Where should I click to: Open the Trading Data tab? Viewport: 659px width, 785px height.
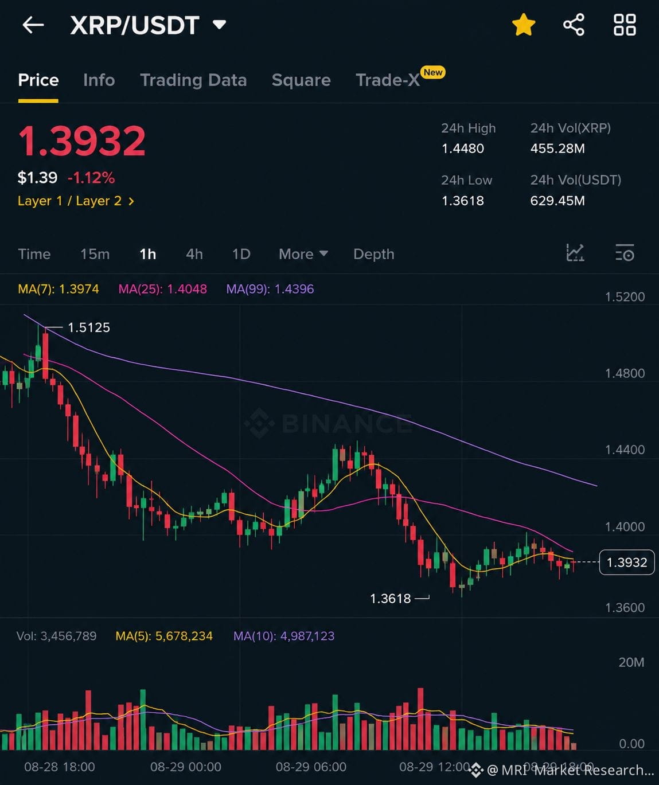tap(193, 80)
